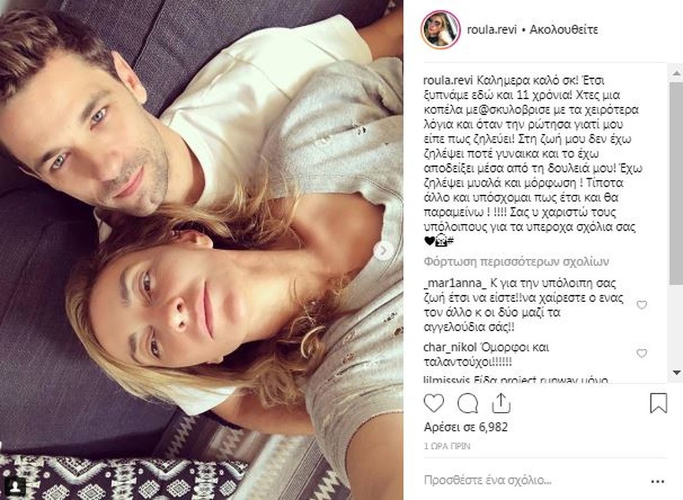Screen dimensions: 683x500
Task: Open roula.revi profile picture avatar
Action: 441,29
